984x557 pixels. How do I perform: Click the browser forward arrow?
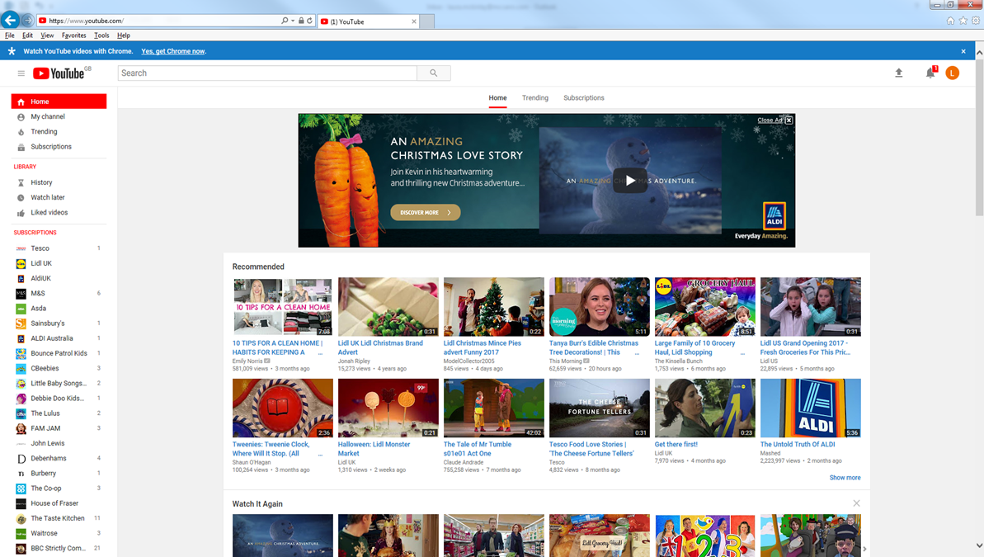(x=27, y=21)
